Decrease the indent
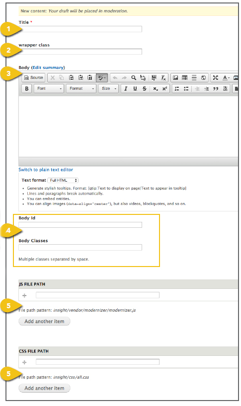 point(197,88)
